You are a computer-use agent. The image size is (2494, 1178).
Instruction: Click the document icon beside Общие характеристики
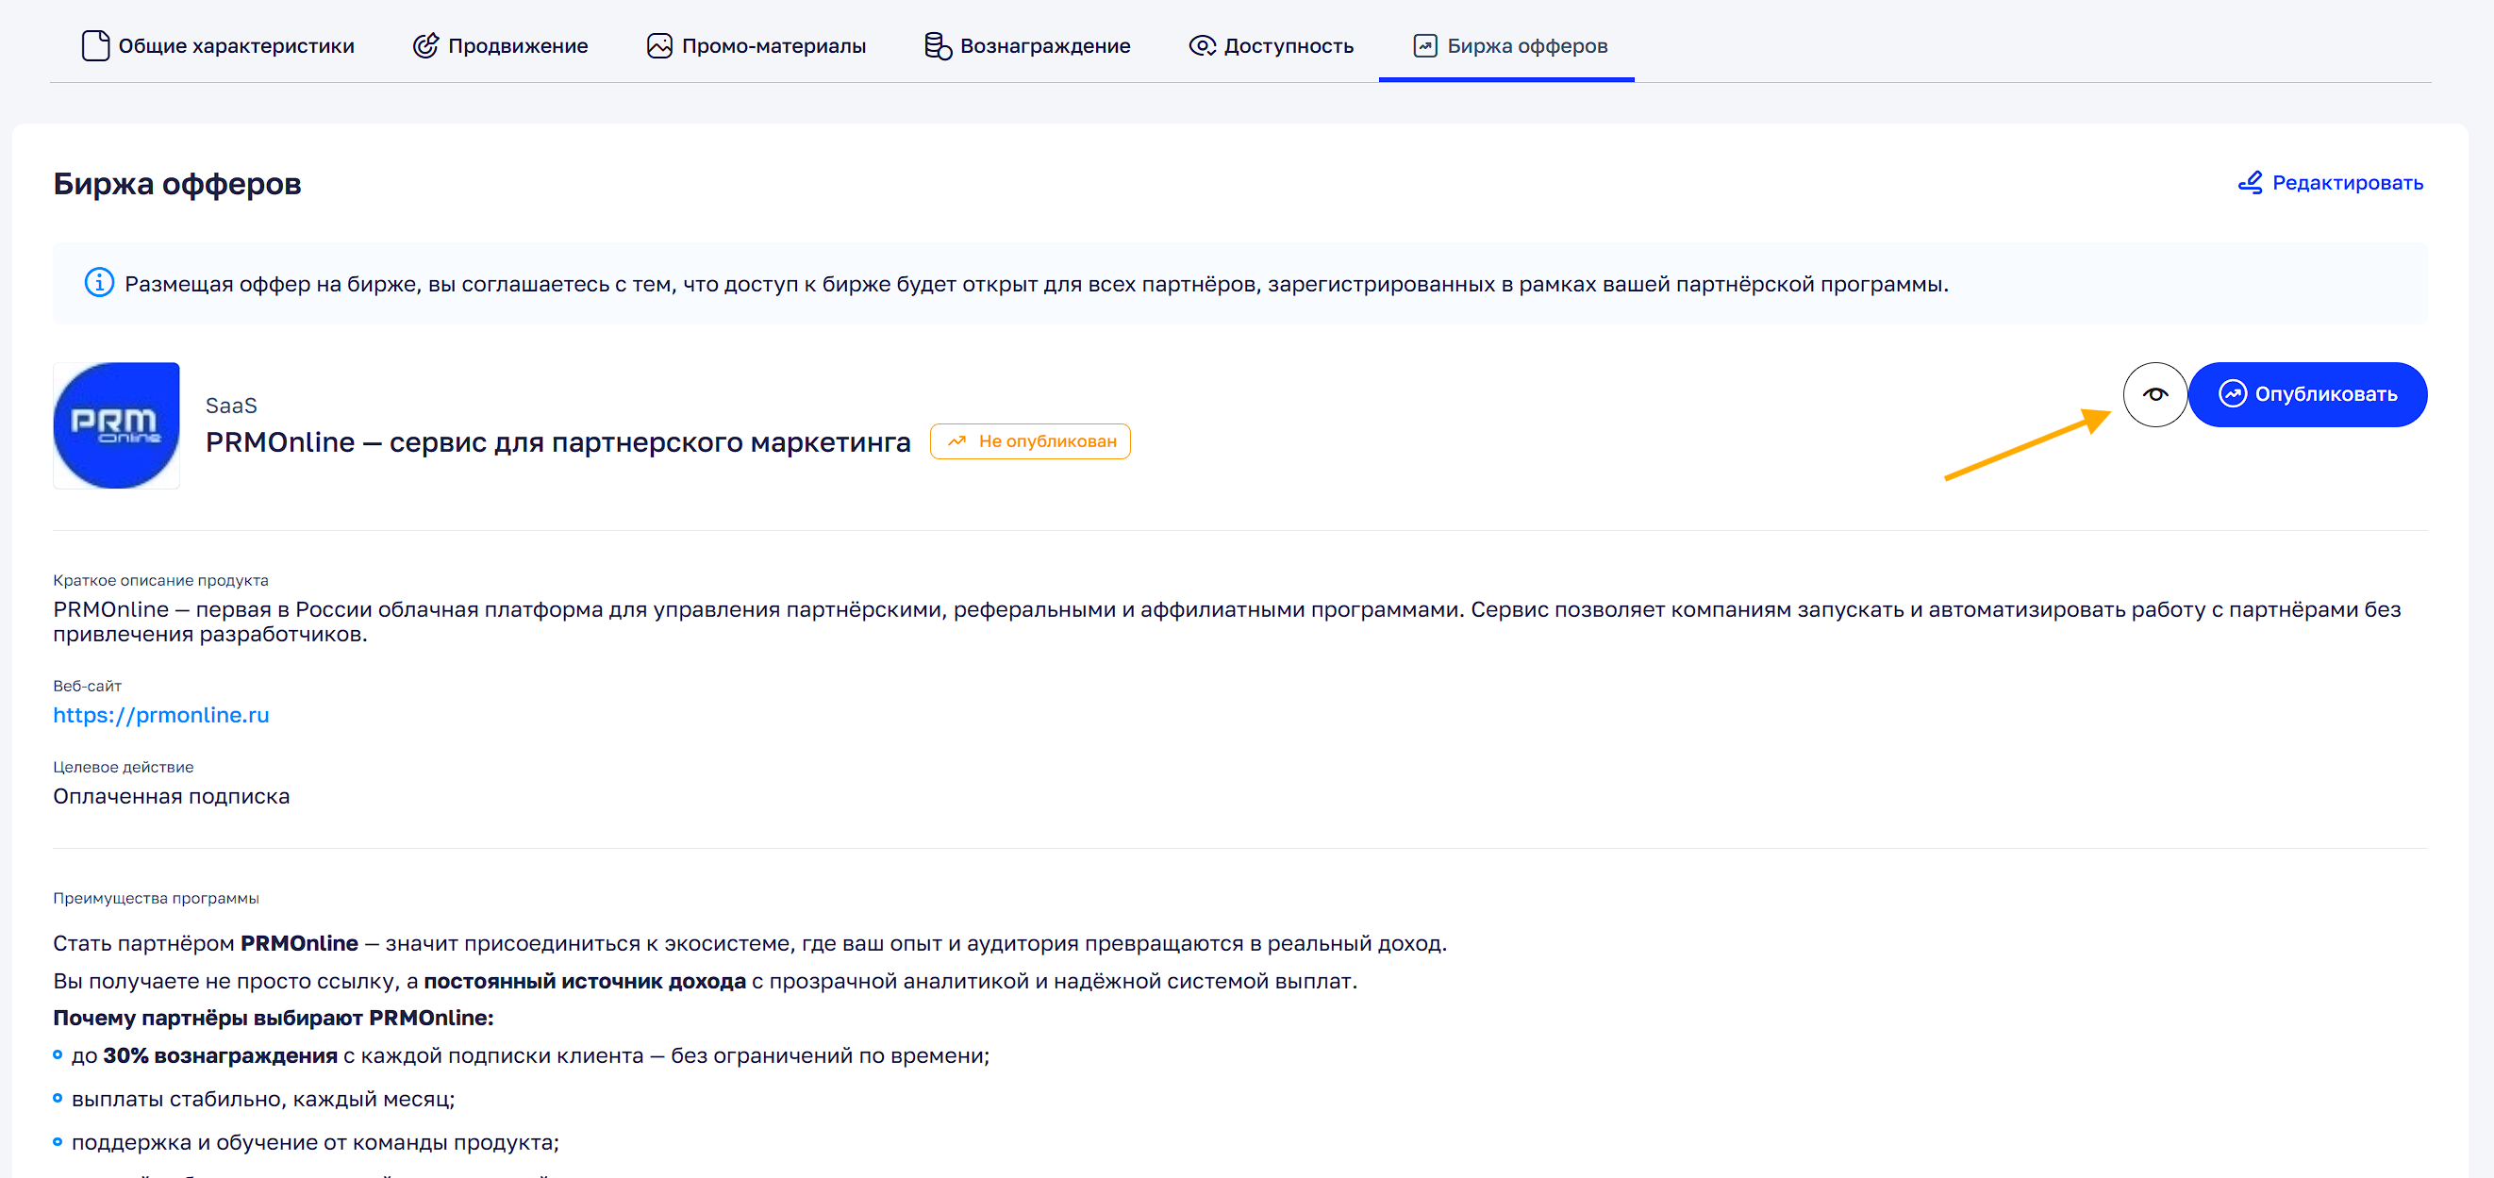[x=95, y=45]
